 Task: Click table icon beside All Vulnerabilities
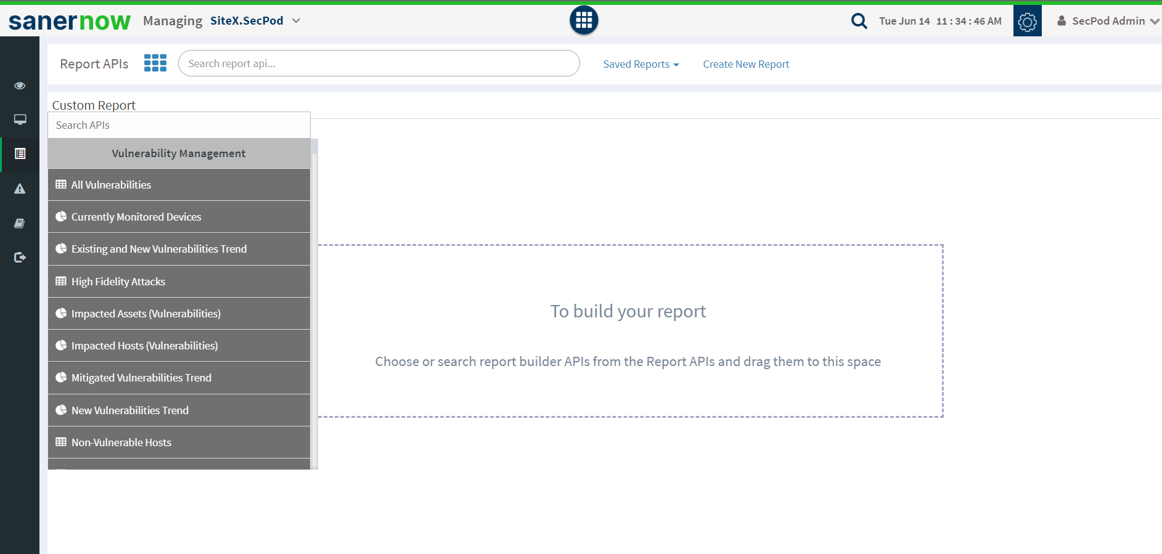tap(61, 184)
